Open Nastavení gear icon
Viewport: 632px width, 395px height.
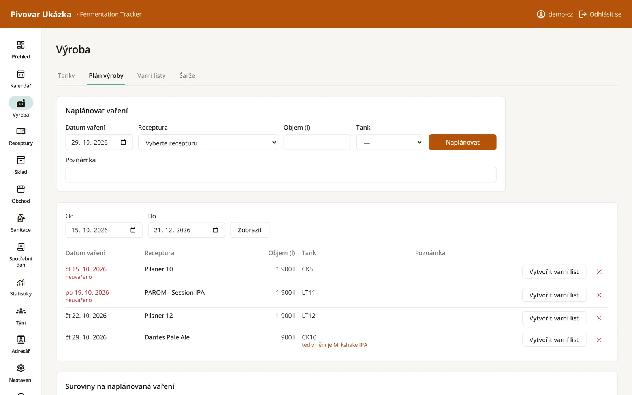21,368
